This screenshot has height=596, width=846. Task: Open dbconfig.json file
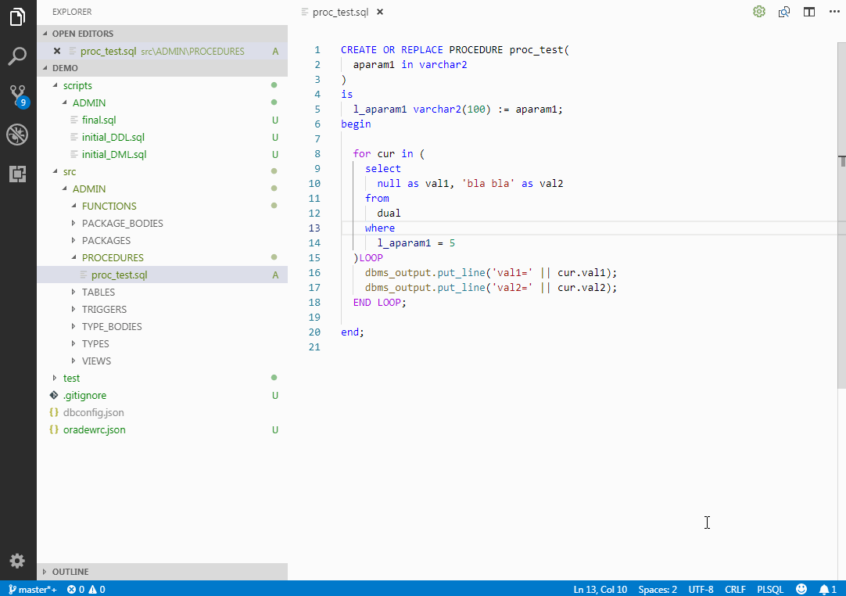(162, 412)
